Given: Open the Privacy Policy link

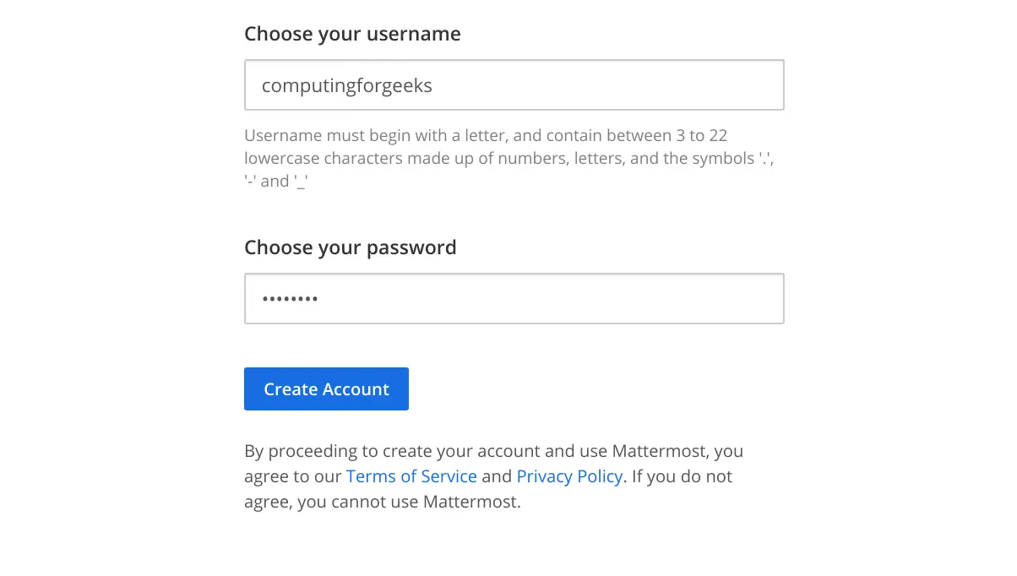Looking at the screenshot, I should [569, 476].
